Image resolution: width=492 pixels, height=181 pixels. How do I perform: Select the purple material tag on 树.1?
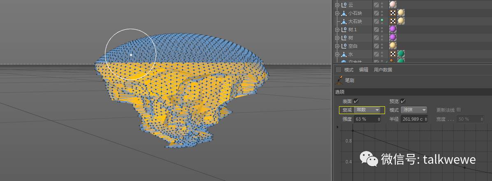(392, 30)
